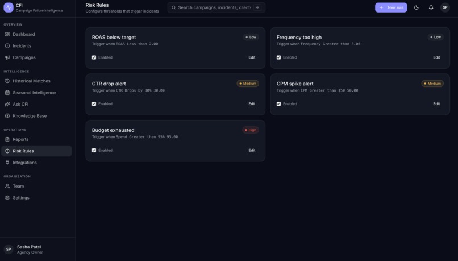
Task: Disable the Frequency too high rule checkbox
Action: [278, 57]
